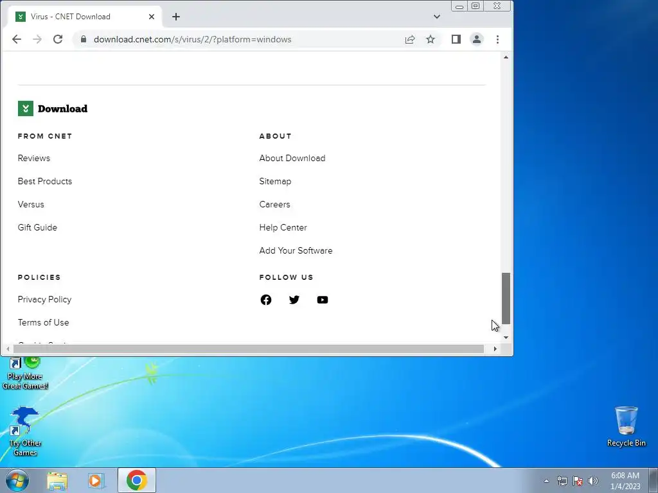Restore down the Chrome window

point(476,6)
